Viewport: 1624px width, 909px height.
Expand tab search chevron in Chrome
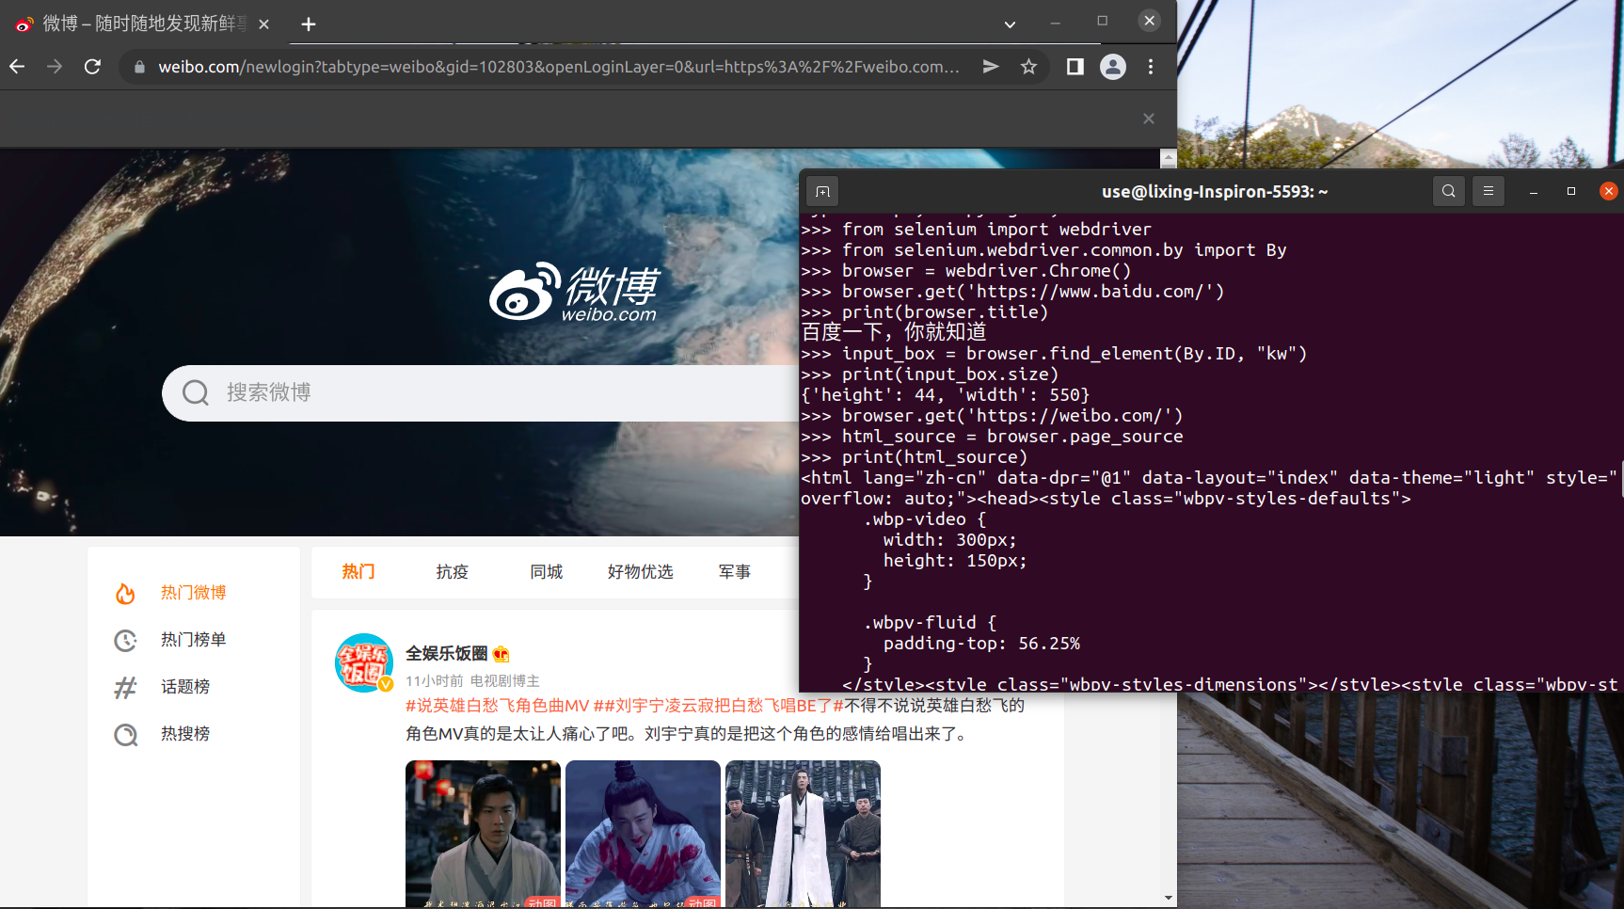point(1010,24)
